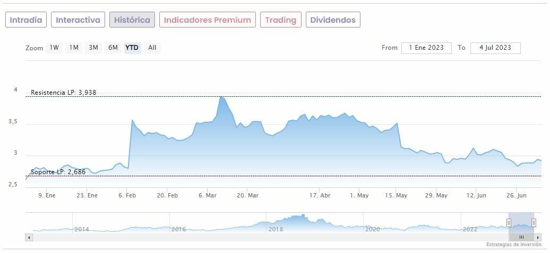Click the To date field
This screenshot has width=550, height=253.
coord(495,48)
